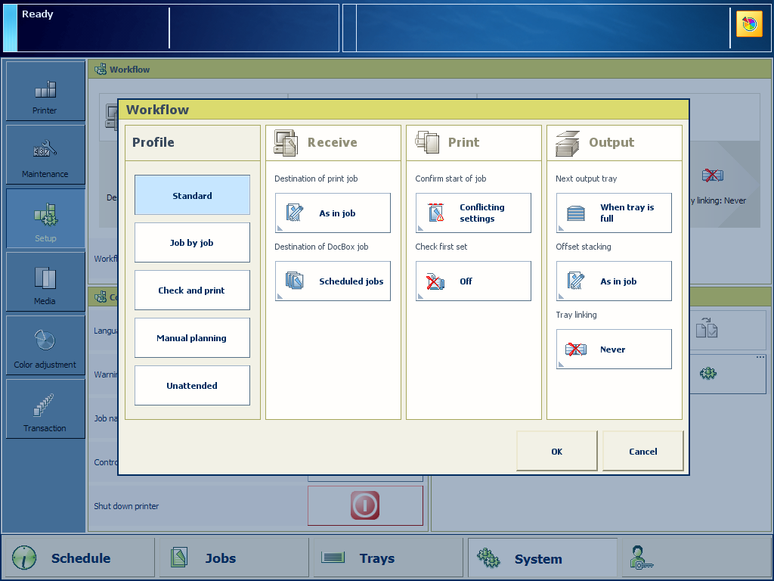Viewport: 774px width, 581px height.
Task: Select the Unattended workflow profile
Action: [x=192, y=385]
